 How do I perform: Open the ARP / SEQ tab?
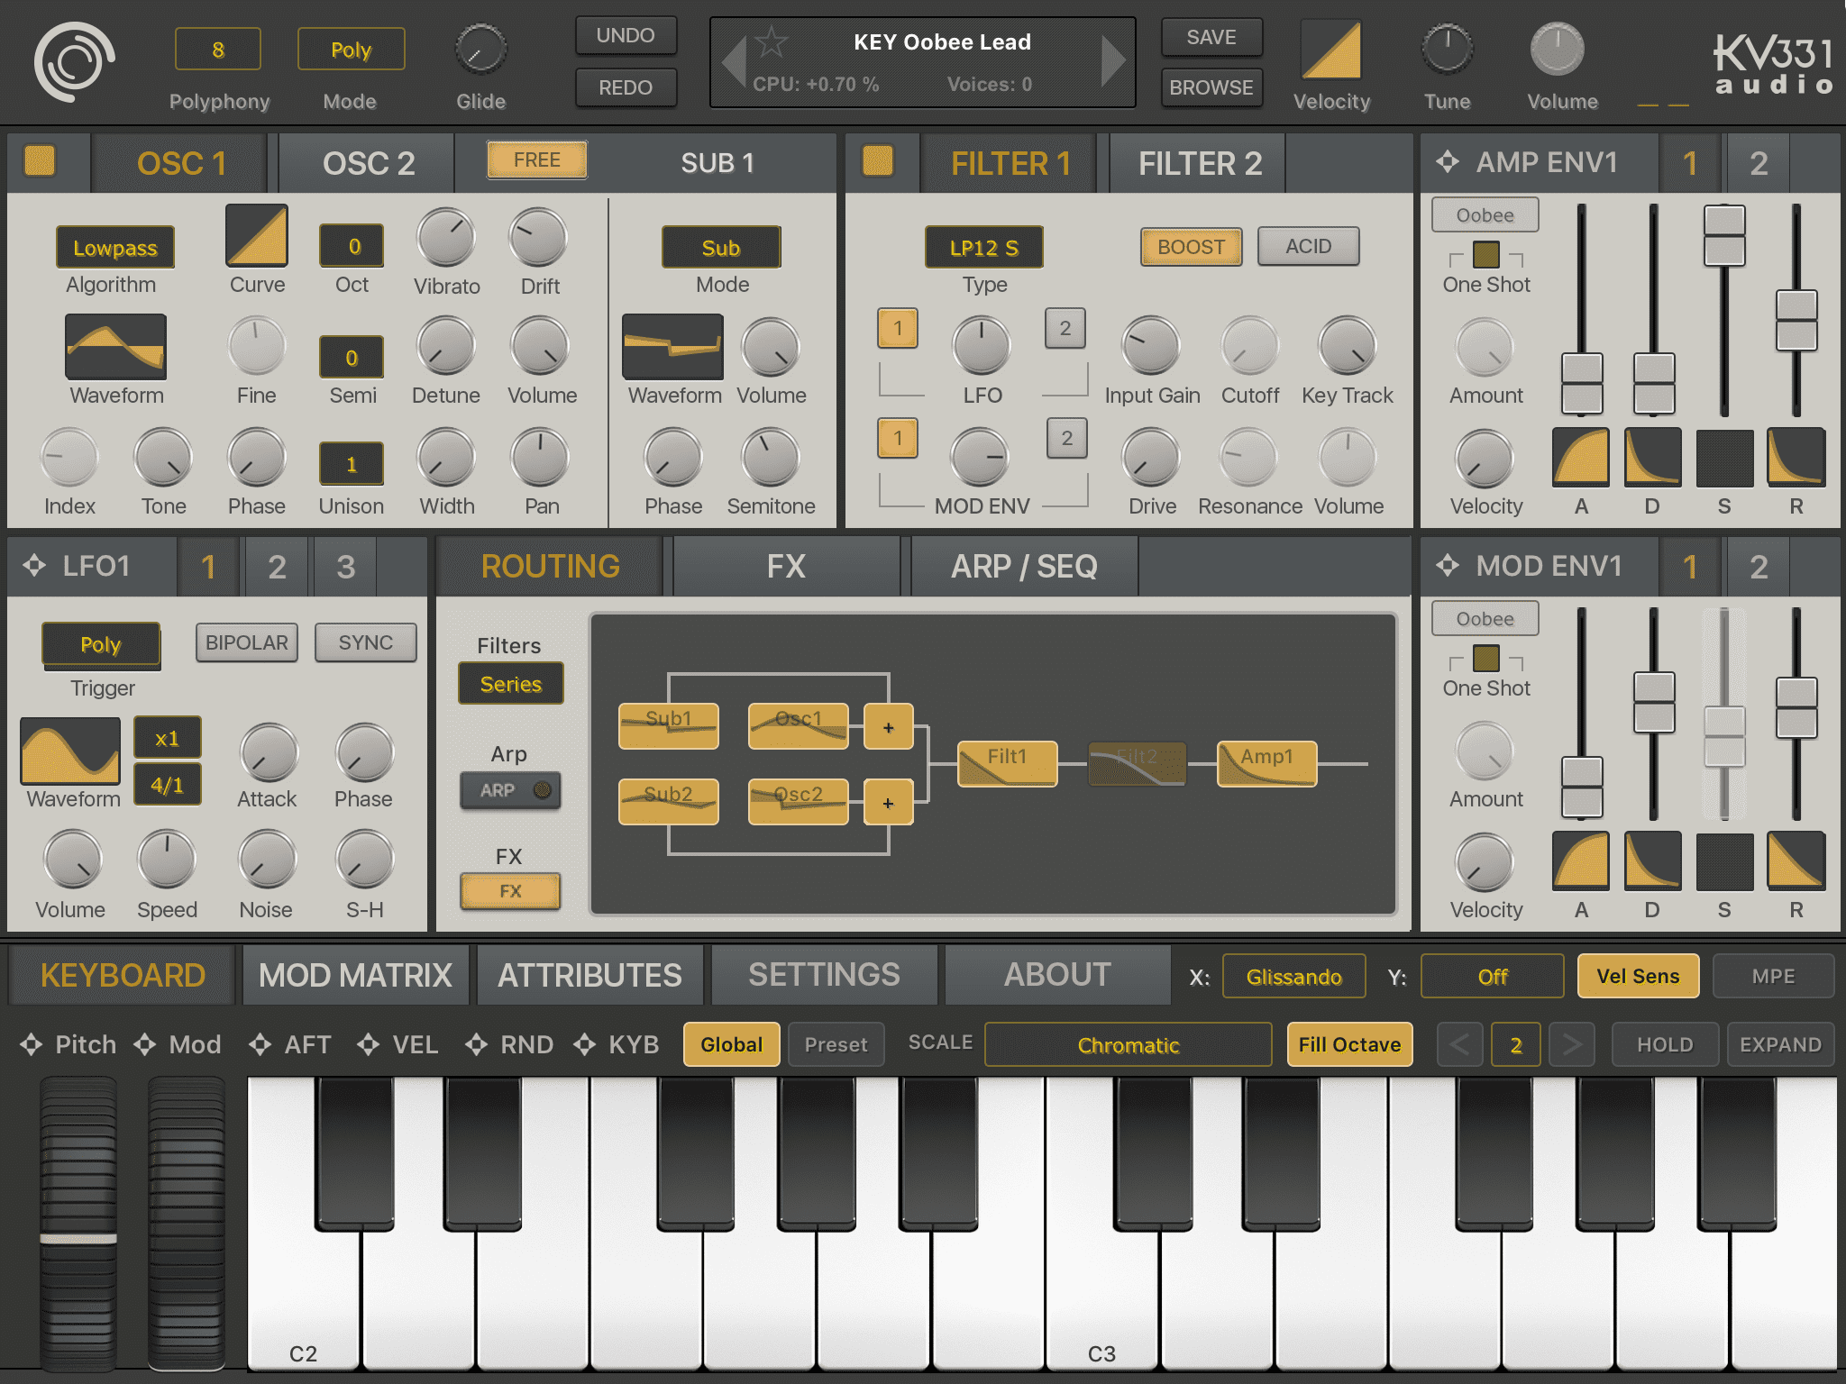click(x=1024, y=567)
